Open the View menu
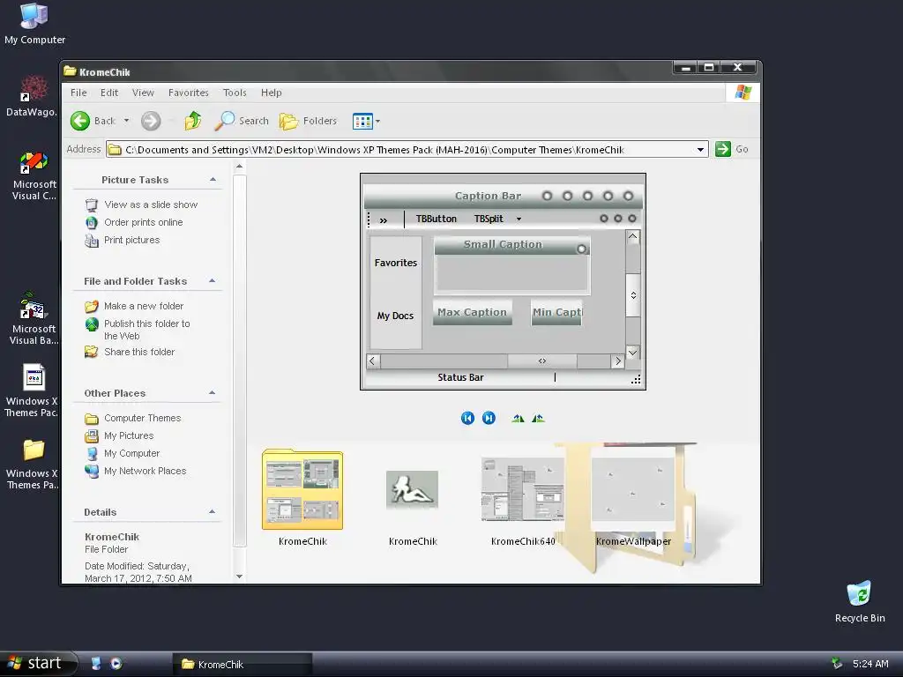This screenshot has height=677, width=903. [x=143, y=93]
